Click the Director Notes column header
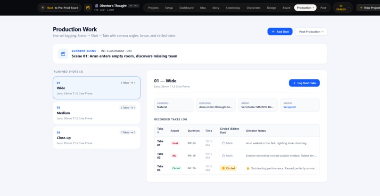 coord(256,131)
